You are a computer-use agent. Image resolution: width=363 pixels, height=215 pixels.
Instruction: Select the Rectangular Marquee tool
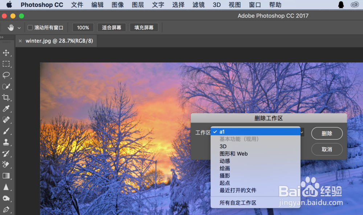[7, 64]
